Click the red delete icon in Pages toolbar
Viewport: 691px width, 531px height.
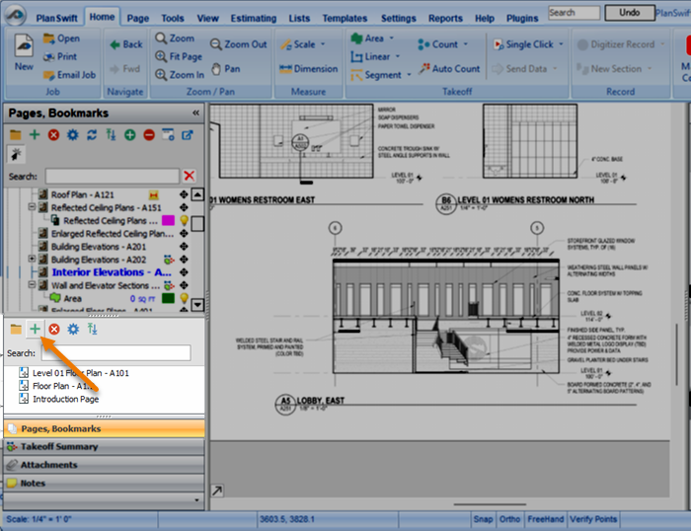click(x=53, y=135)
